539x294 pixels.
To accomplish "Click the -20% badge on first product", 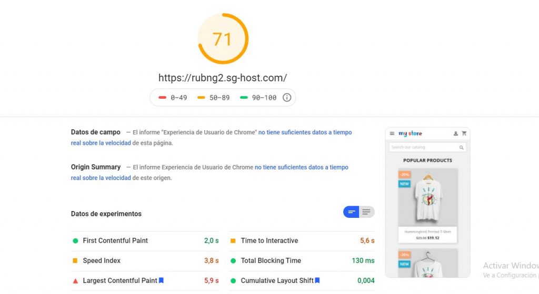I will 405,174.
